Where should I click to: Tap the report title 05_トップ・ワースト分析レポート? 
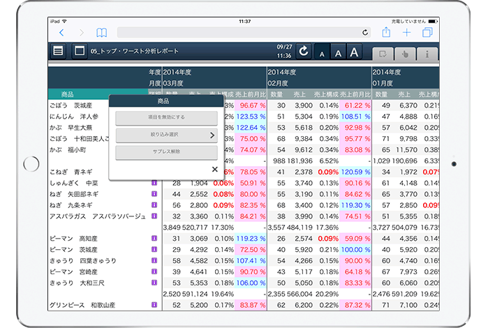click(x=135, y=51)
